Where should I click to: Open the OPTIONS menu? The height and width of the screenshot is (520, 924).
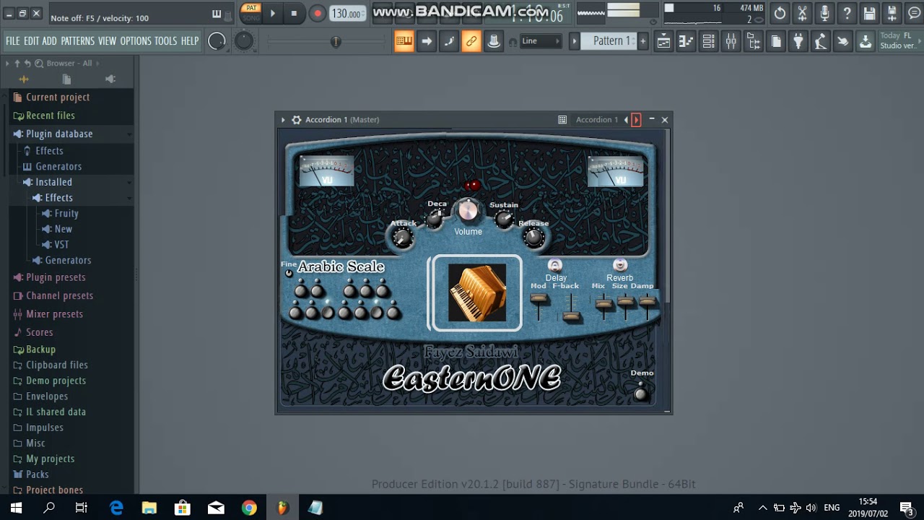(x=136, y=41)
